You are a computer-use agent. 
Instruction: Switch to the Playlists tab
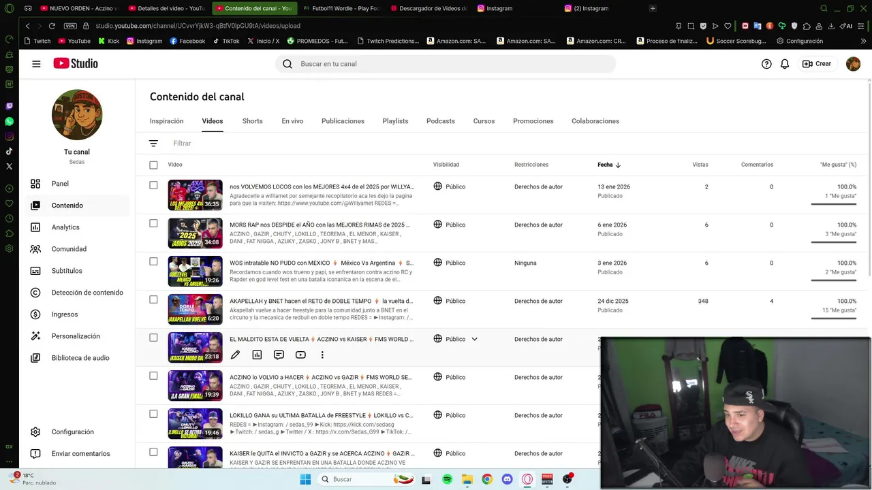click(x=395, y=121)
